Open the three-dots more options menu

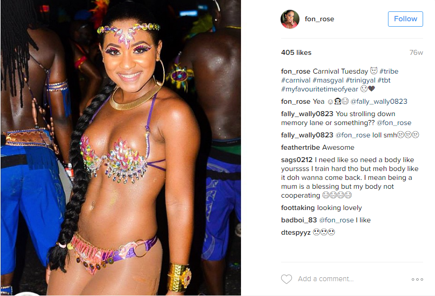click(x=417, y=279)
